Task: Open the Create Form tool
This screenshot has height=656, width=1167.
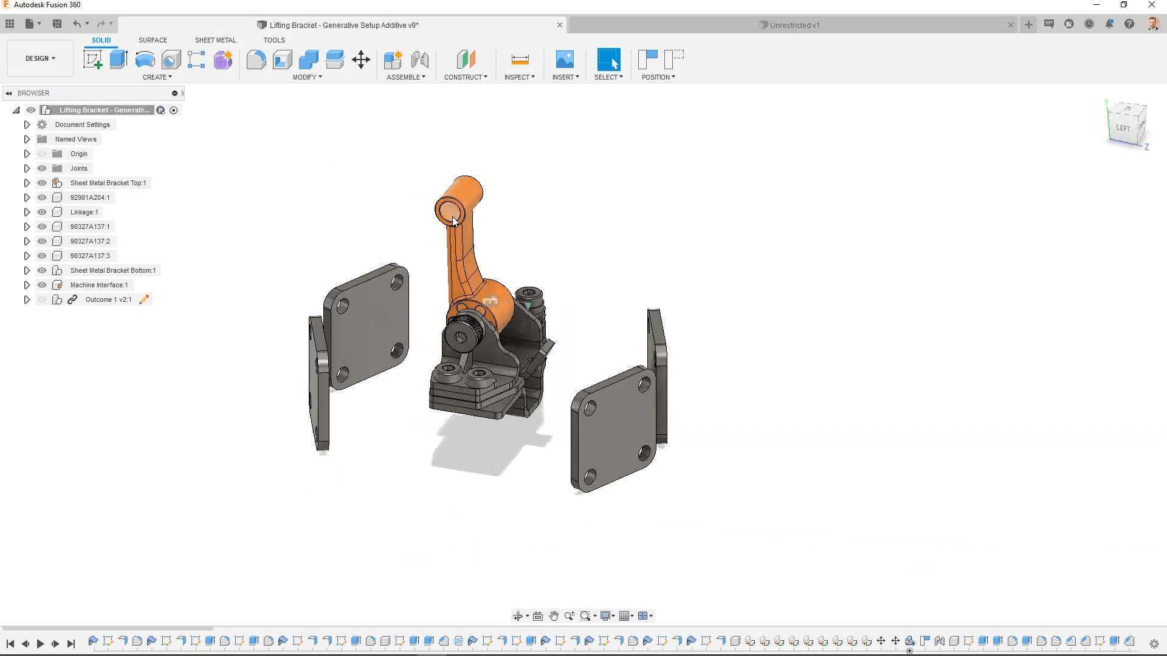Action: pos(223,60)
